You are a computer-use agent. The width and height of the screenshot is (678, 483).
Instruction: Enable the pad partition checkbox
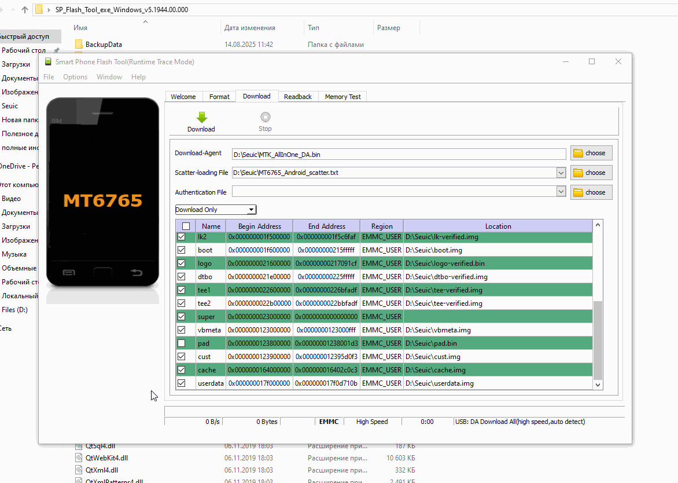click(x=182, y=343)
